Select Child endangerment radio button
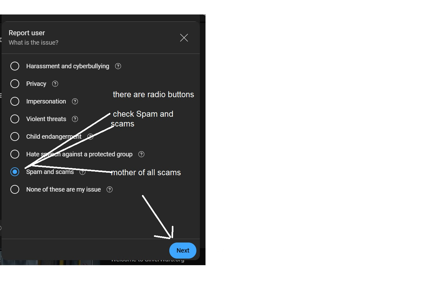The width and height of the screenshot is (445, 296). coord(15,137)
